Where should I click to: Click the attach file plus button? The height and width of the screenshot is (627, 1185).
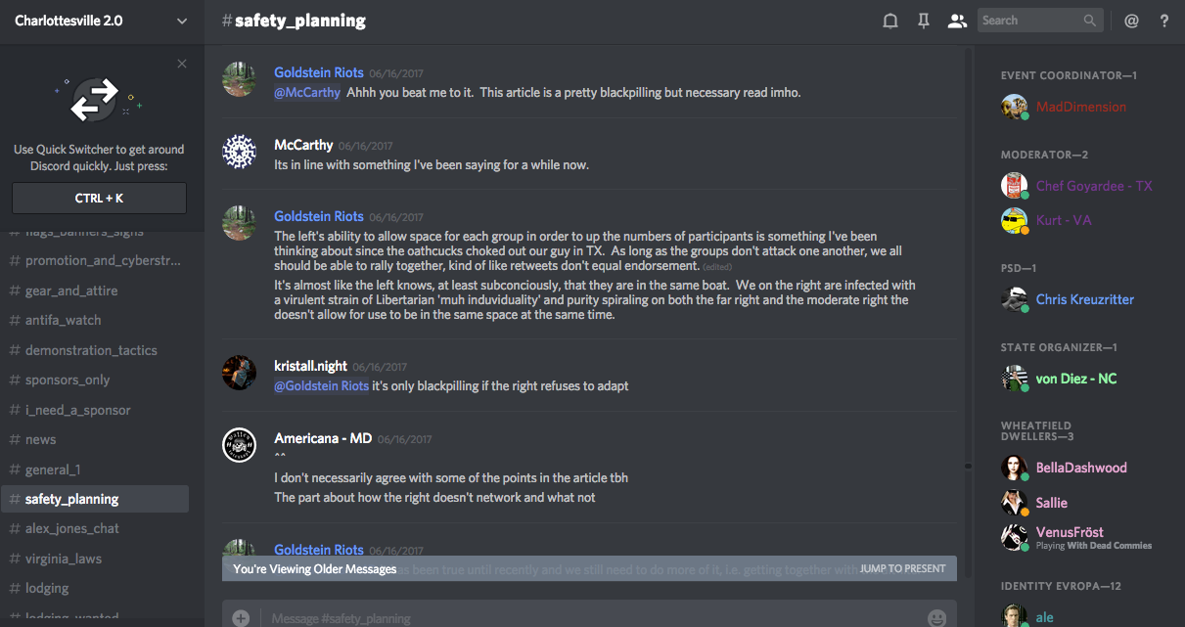coord(241,617)
